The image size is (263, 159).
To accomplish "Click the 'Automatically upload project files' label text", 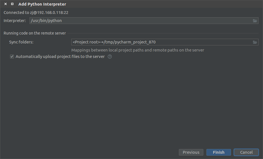I will [60, 57].
